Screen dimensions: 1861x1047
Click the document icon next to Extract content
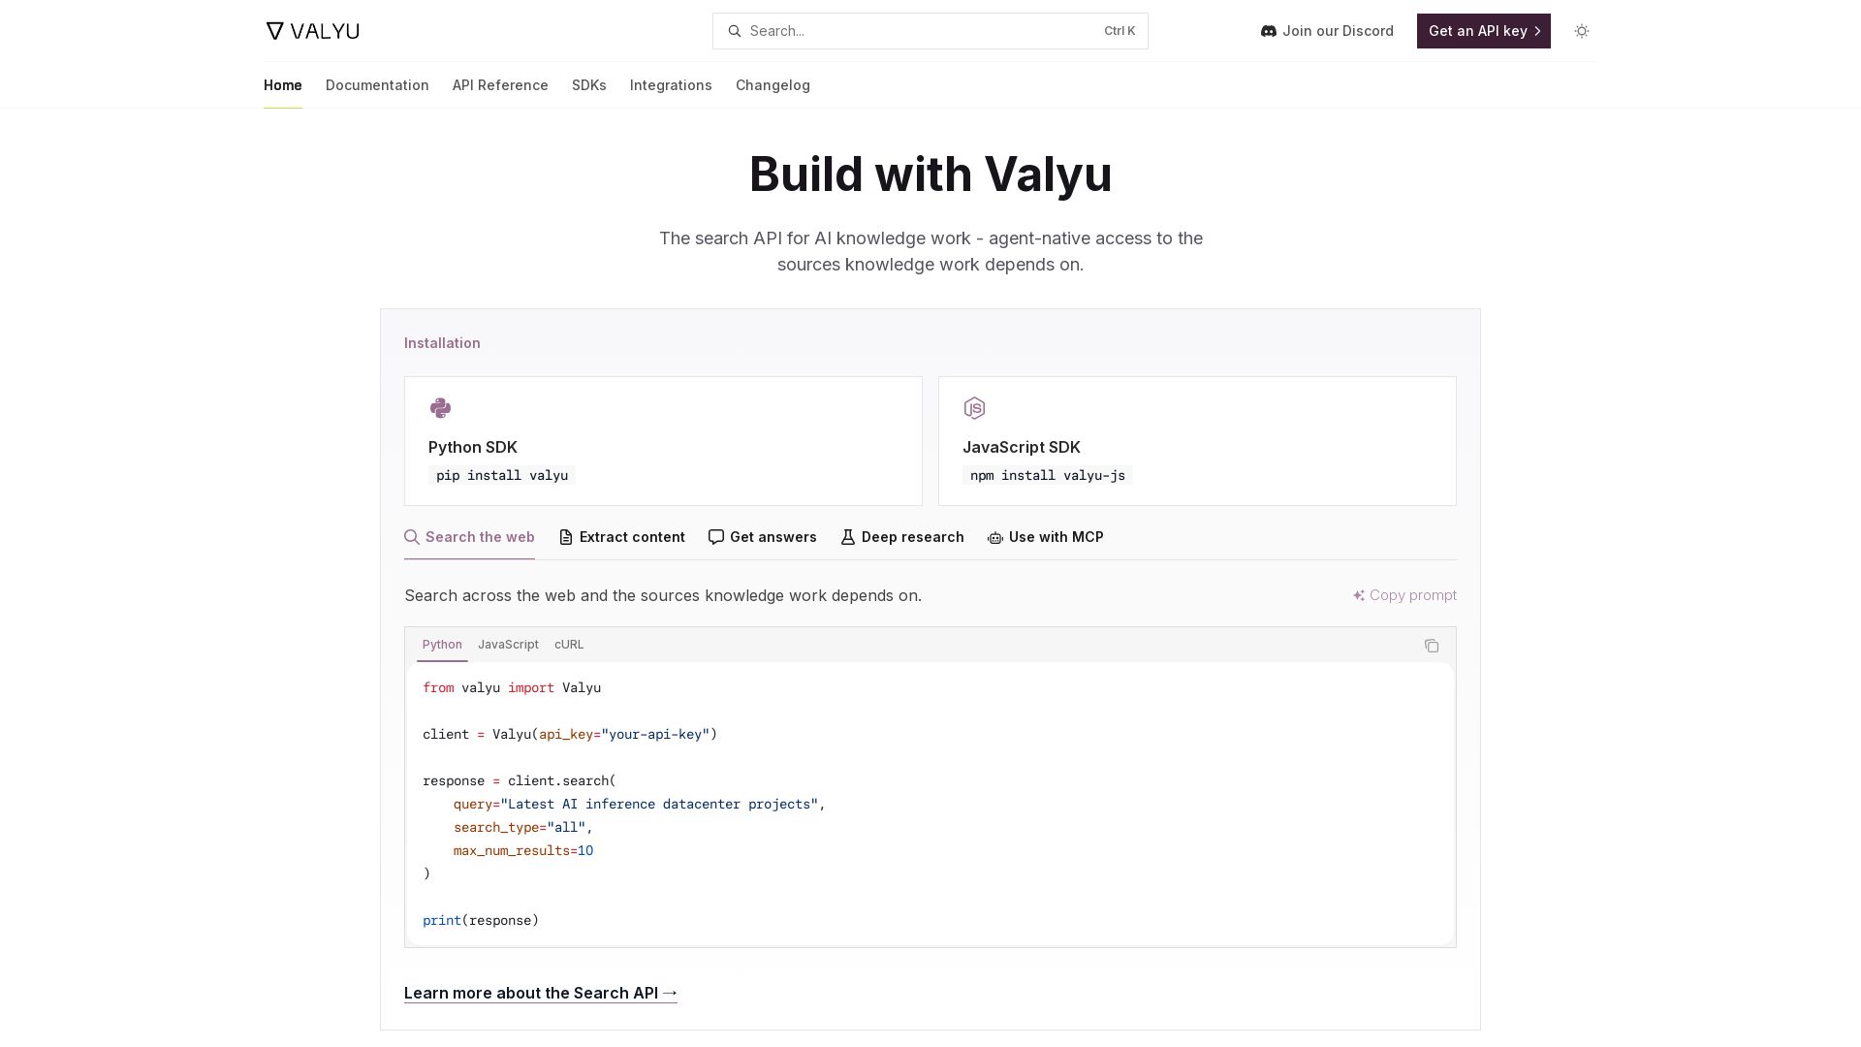[566, 537]
